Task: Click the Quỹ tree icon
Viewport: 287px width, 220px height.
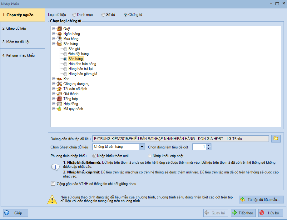Action: (x=59, y=29)
